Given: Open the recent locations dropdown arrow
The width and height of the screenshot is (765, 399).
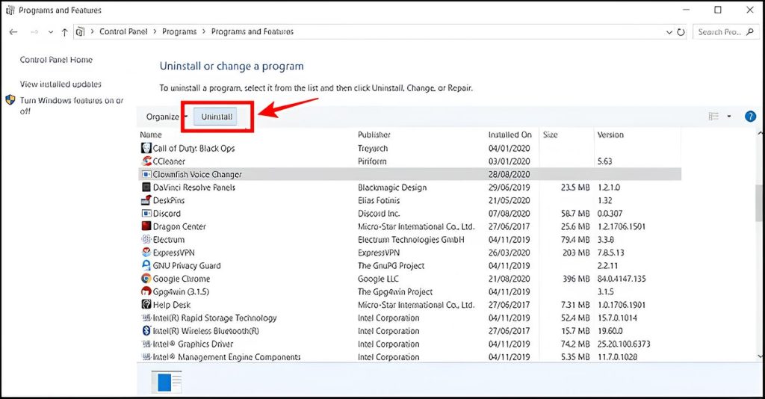Looking at the screenshot, I should [50, 32].
